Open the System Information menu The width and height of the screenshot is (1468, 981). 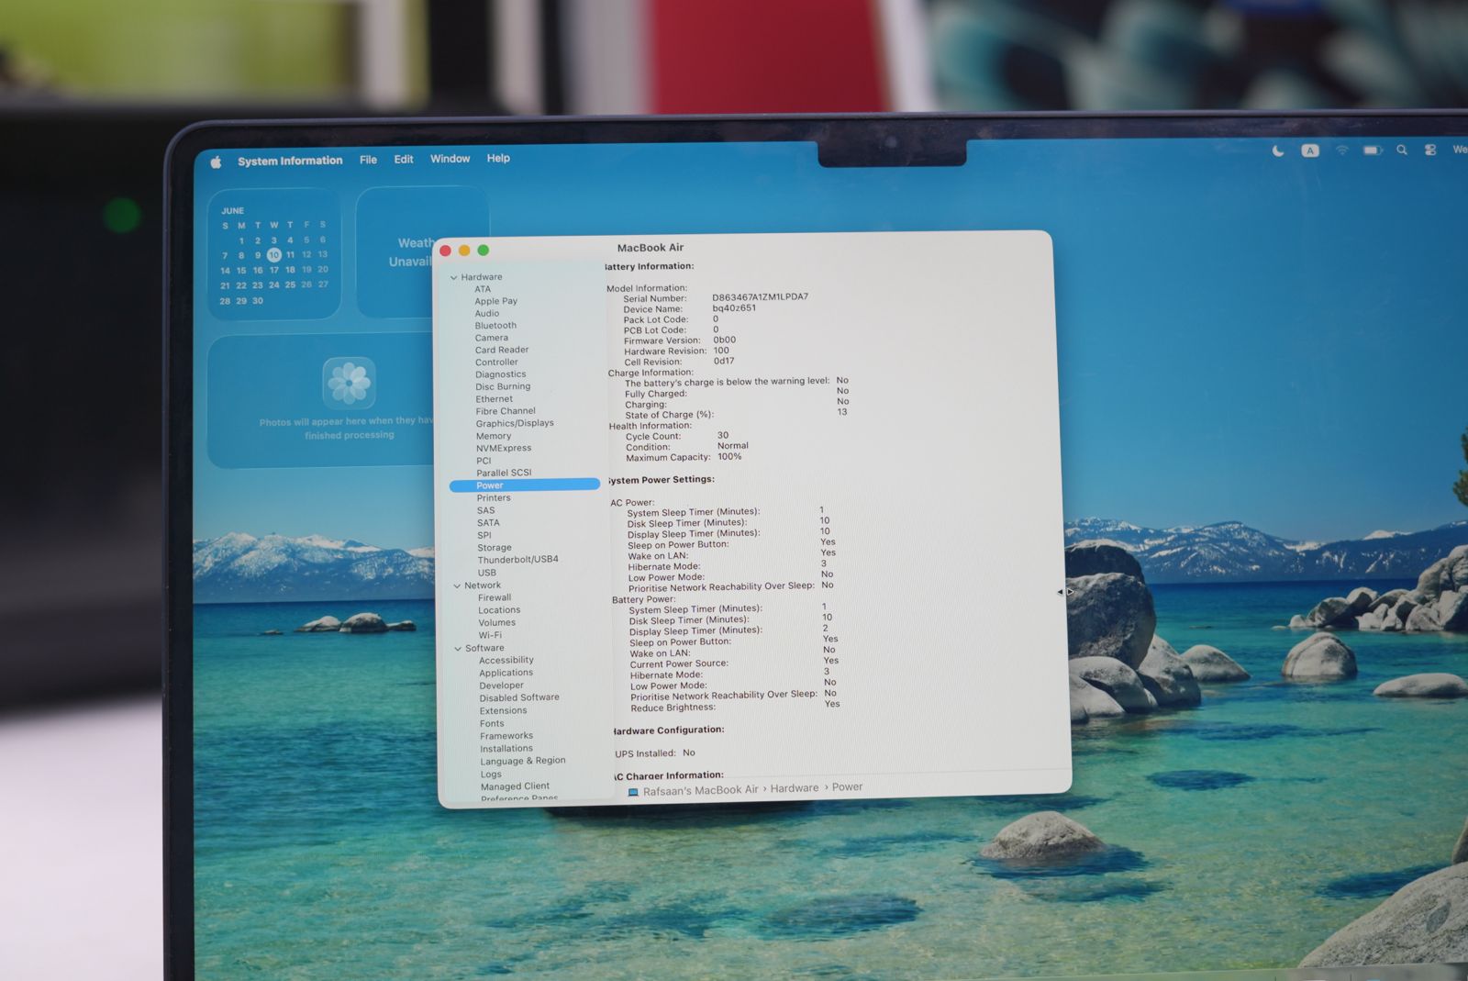290,161
